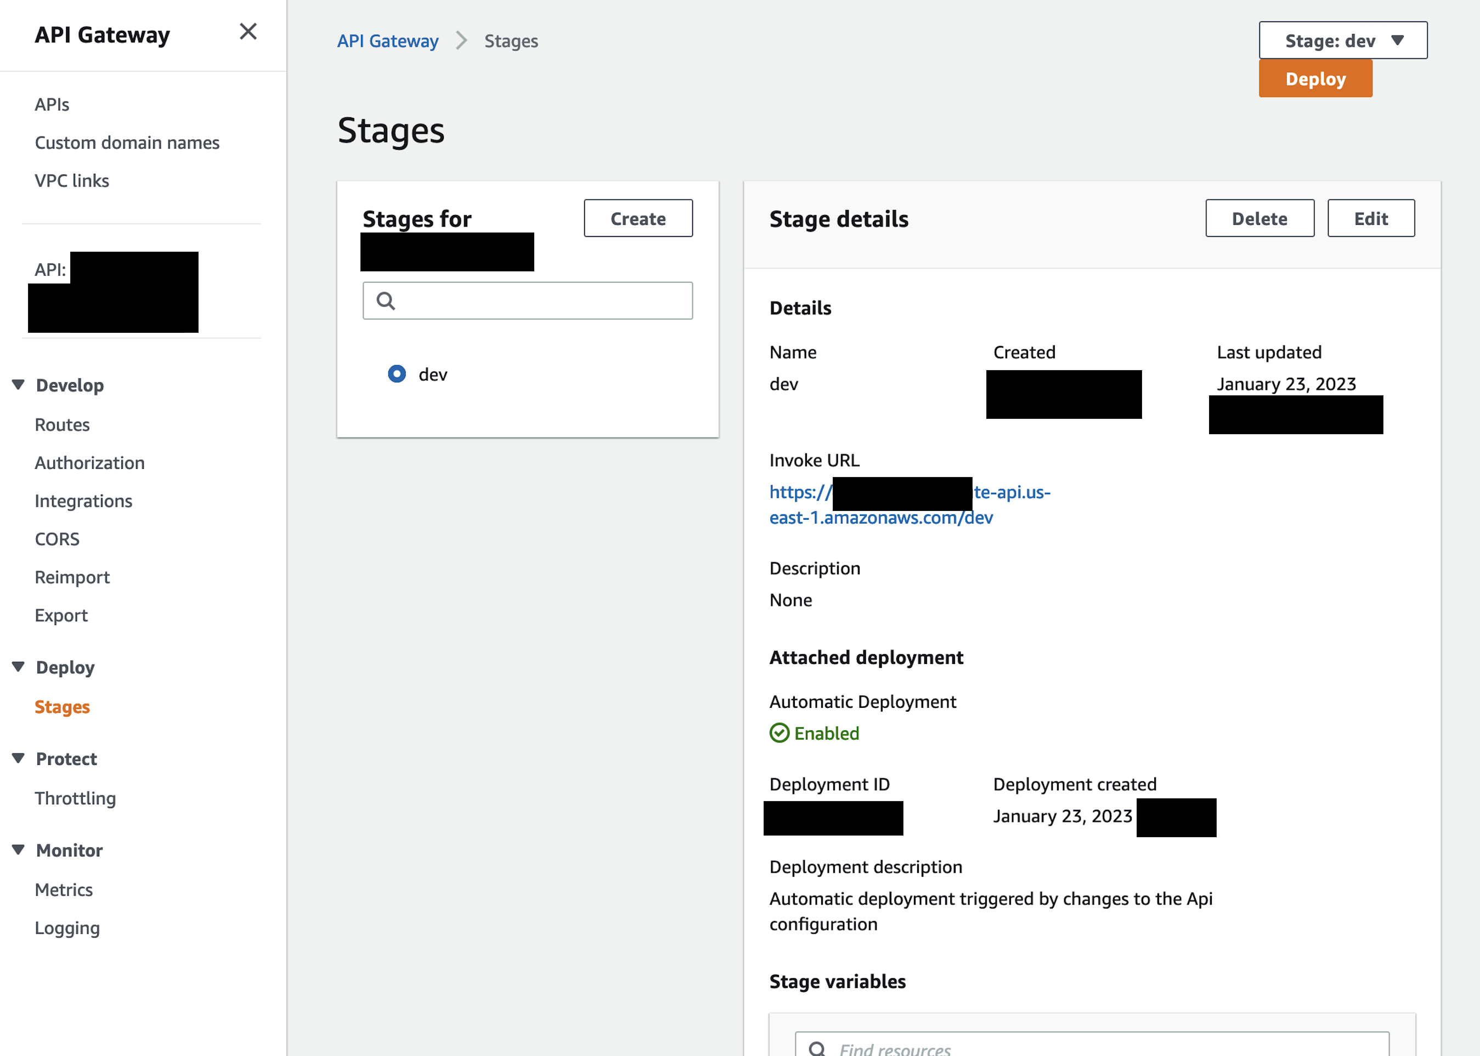Click the 'Stage details' panel heading

[x=839, y=218]
